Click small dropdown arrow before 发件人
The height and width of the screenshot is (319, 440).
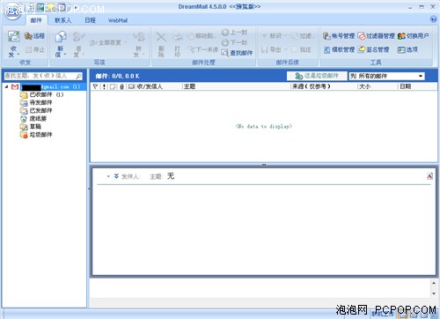[108, 176]
